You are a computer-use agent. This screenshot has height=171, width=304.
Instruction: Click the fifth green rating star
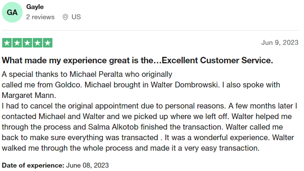tap(48, 43)
